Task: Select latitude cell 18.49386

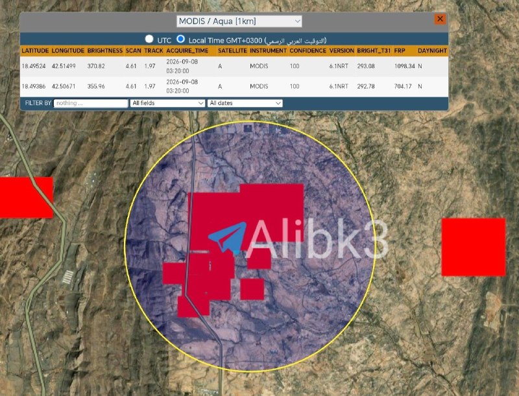Action: click(x=34, y=86)
